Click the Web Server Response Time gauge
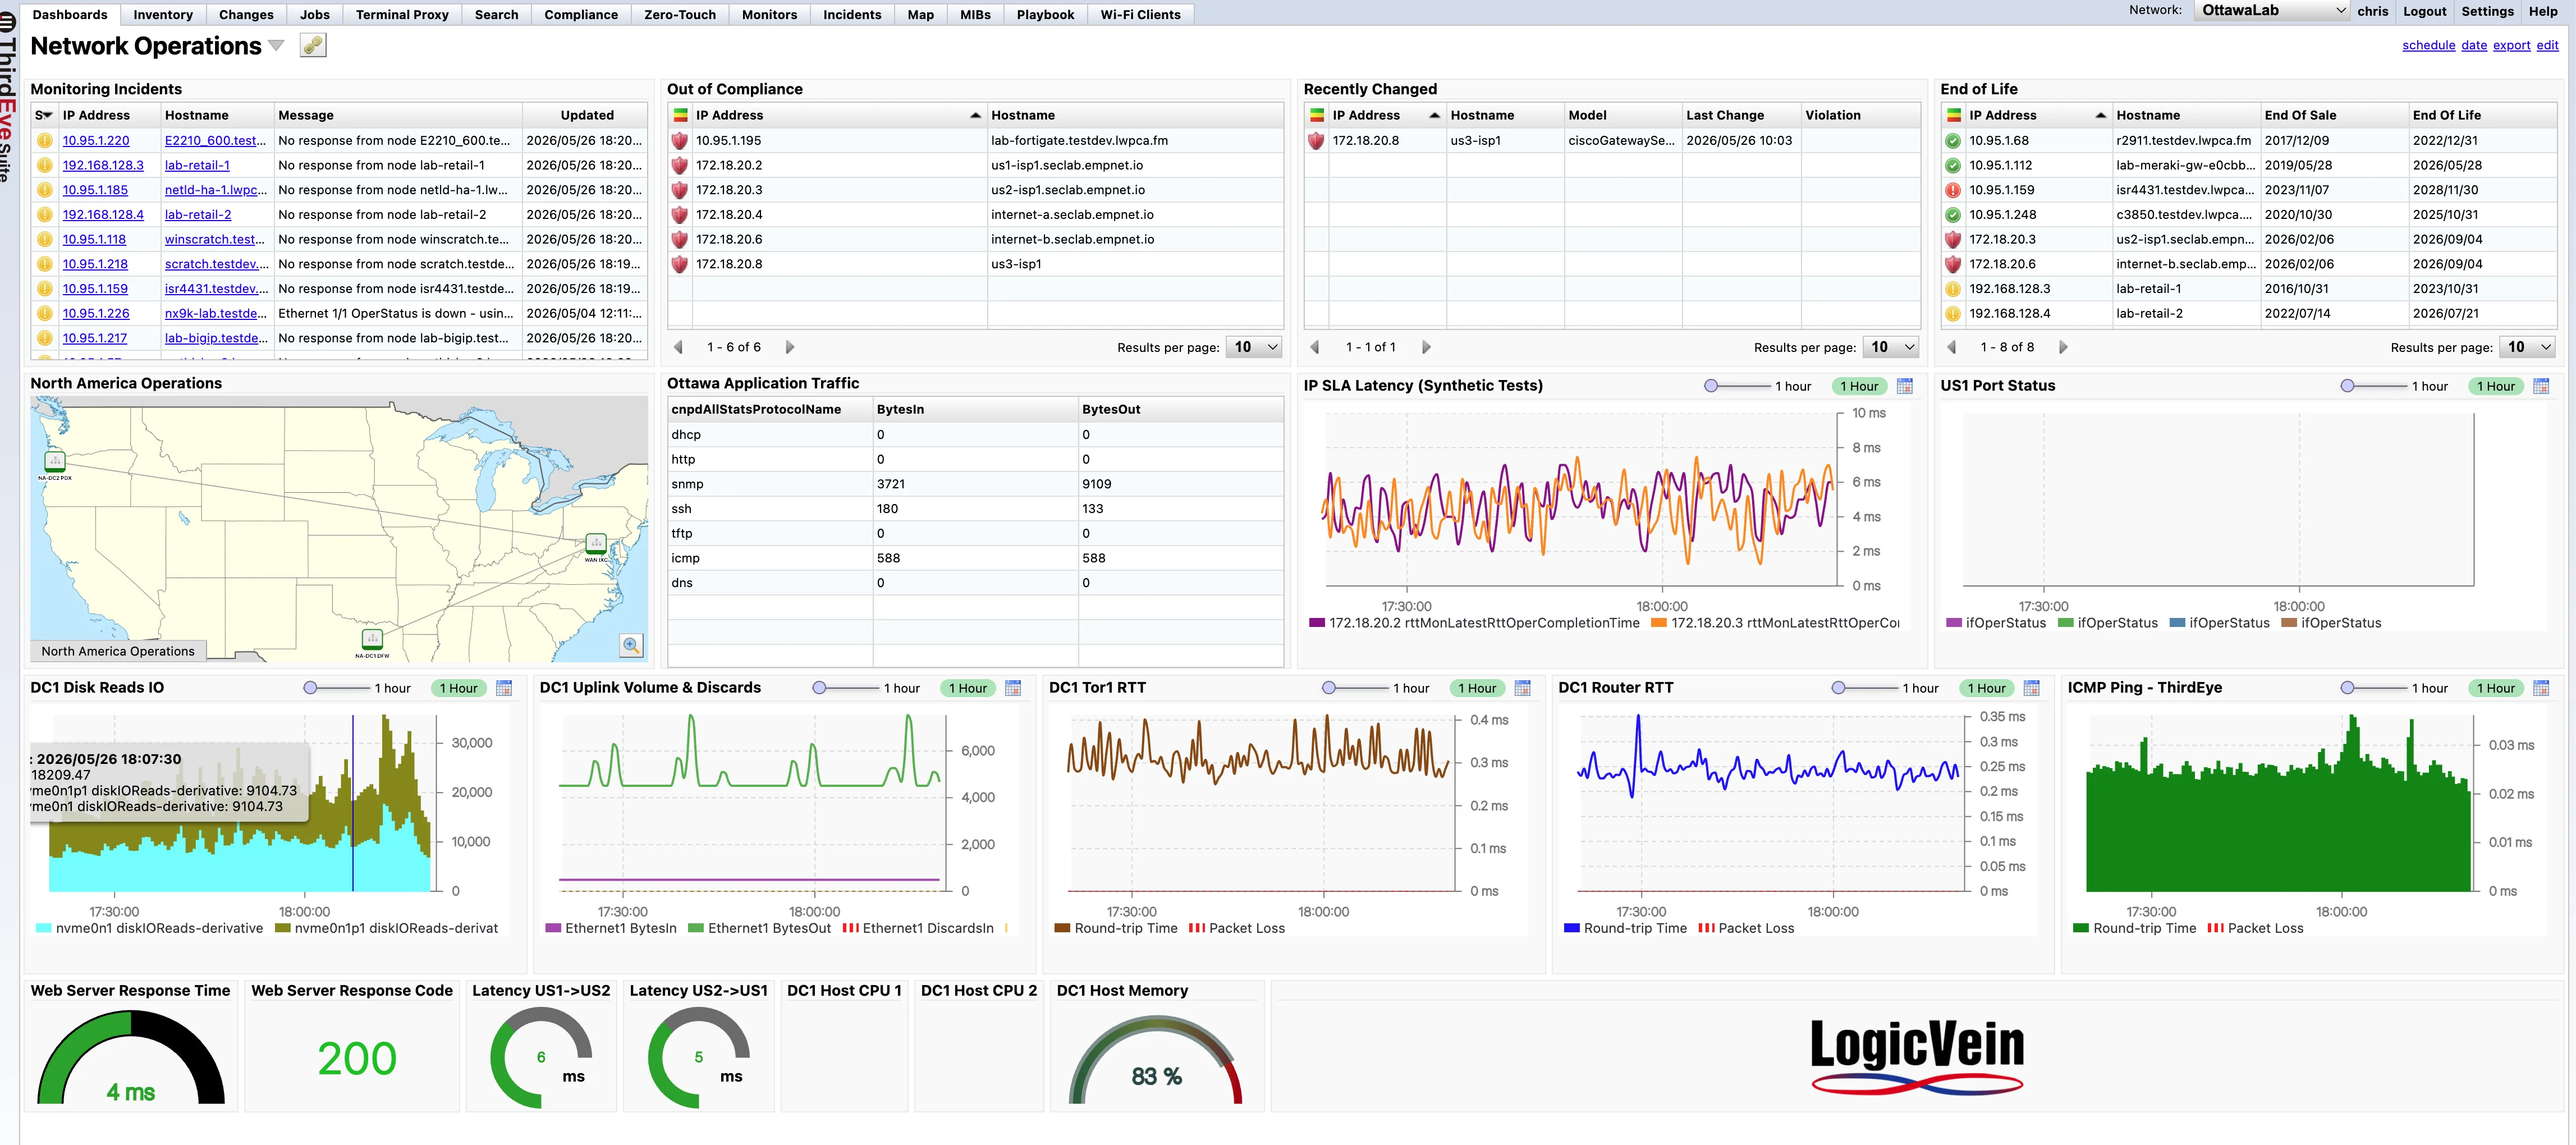The height and width of the screenshot is (1145, 2576). pos(131,1057)
